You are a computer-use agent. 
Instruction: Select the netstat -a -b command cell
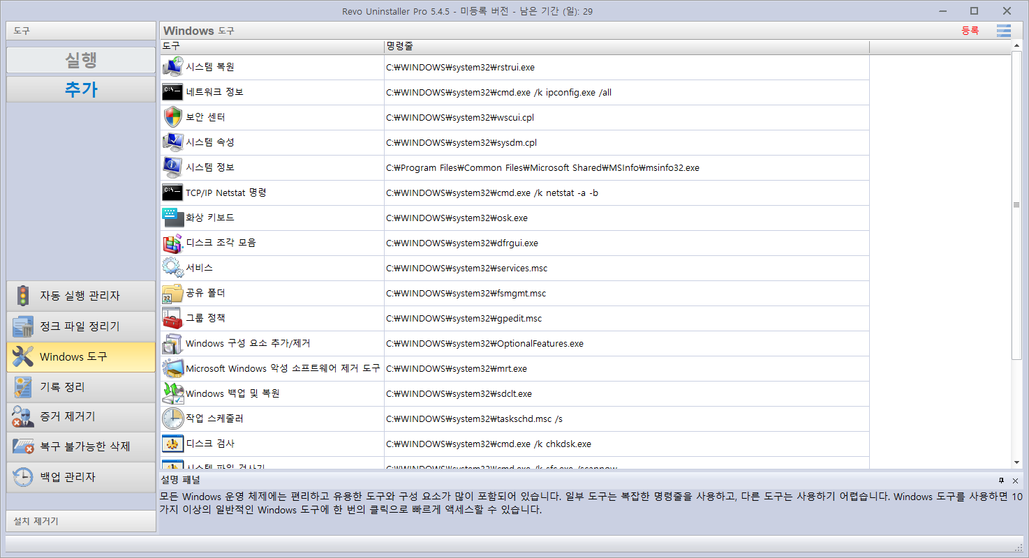point(627,193)
